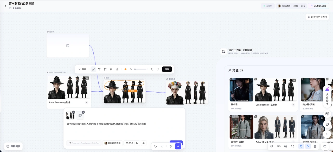This screenshot has width=333, height=152.
Task: Click swap icon on 陆小霜-变装1 thumbnail
Action: pyautogui.click(x=322, y=80)
